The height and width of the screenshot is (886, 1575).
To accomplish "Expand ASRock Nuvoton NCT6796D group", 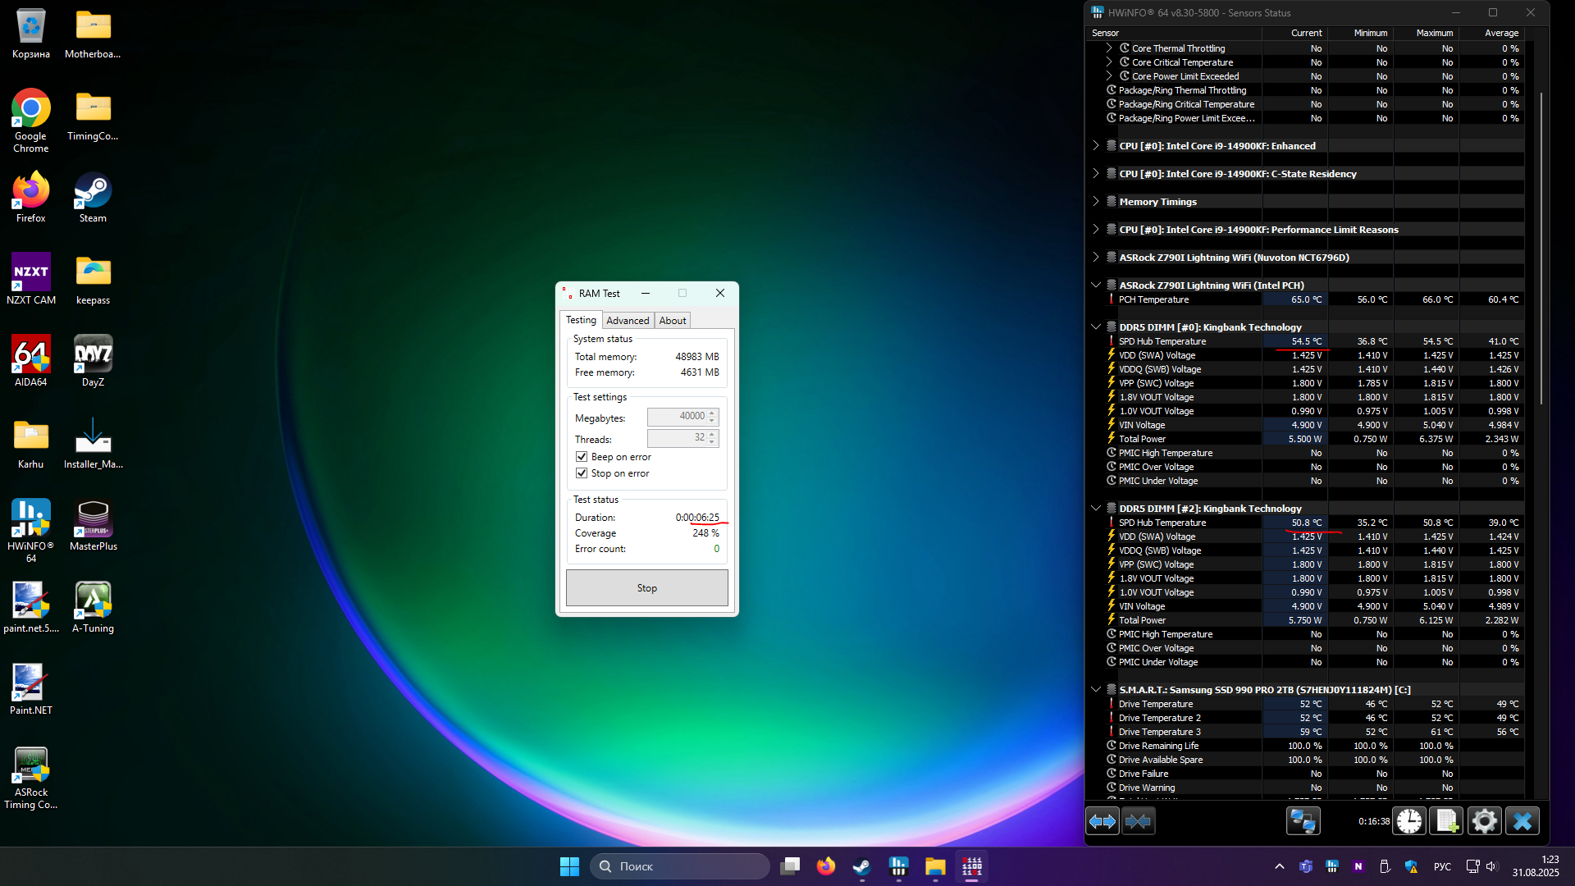I will (1096, 258).
